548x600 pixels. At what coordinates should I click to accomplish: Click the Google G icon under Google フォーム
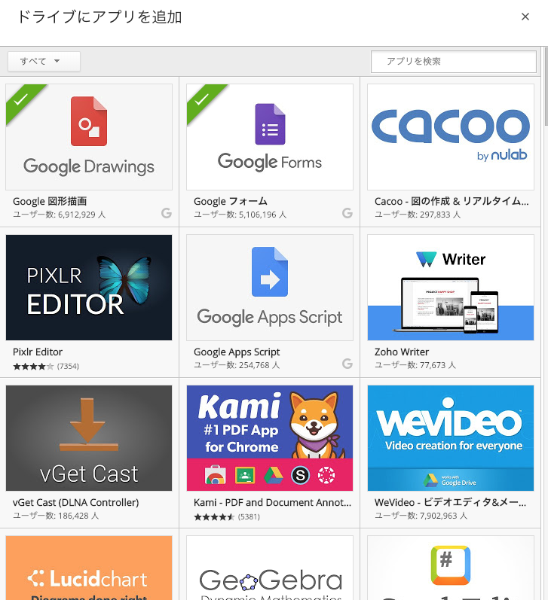(x=347, y=213)
